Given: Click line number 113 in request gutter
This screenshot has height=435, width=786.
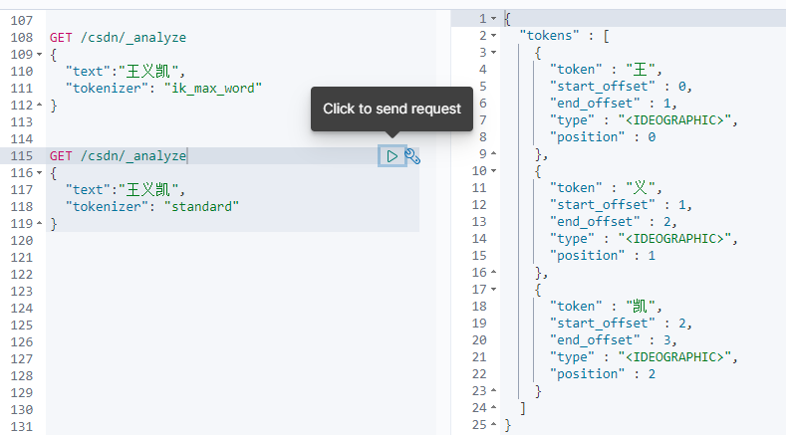Looking at the screenshot, I should (x=22, y=122).
